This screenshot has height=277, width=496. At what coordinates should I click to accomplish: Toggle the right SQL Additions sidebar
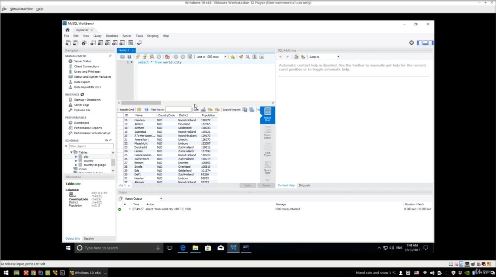[x=431, y=43]
